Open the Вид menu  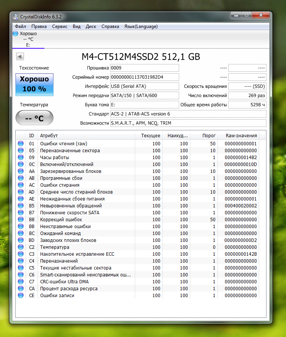pos(76,26)
